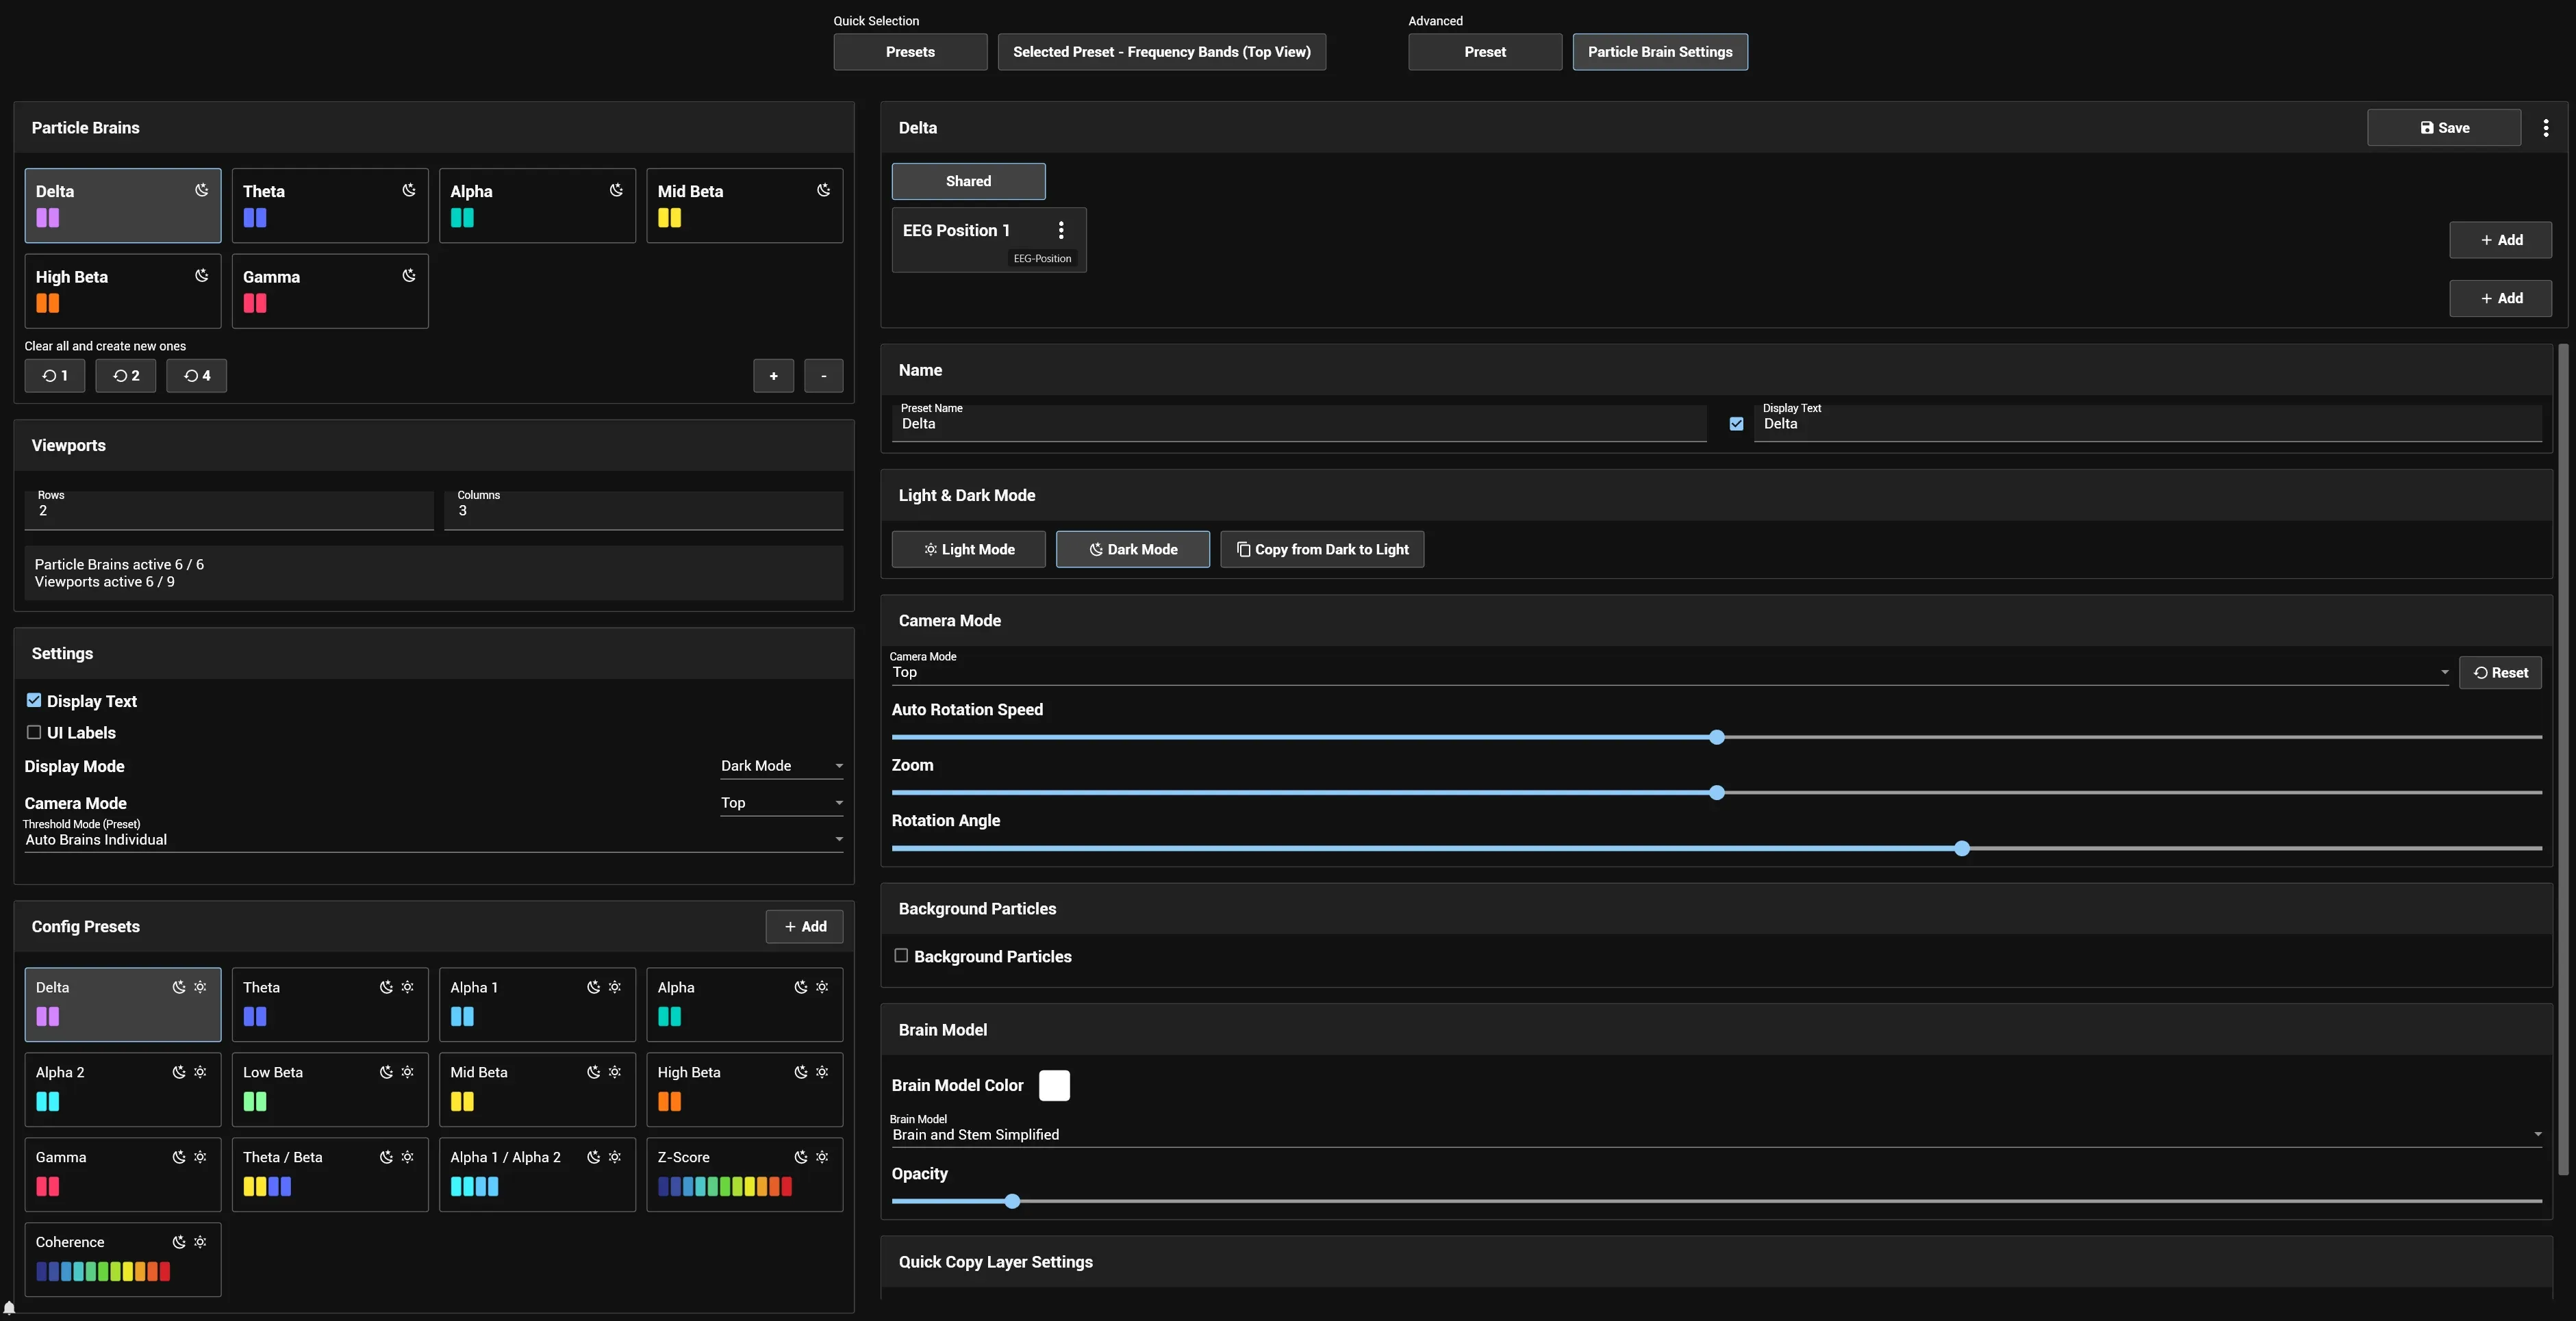Add a new Config Preset
Image resolution: width=2576 pixels, height=1321 pixels.
pos(805,926)
